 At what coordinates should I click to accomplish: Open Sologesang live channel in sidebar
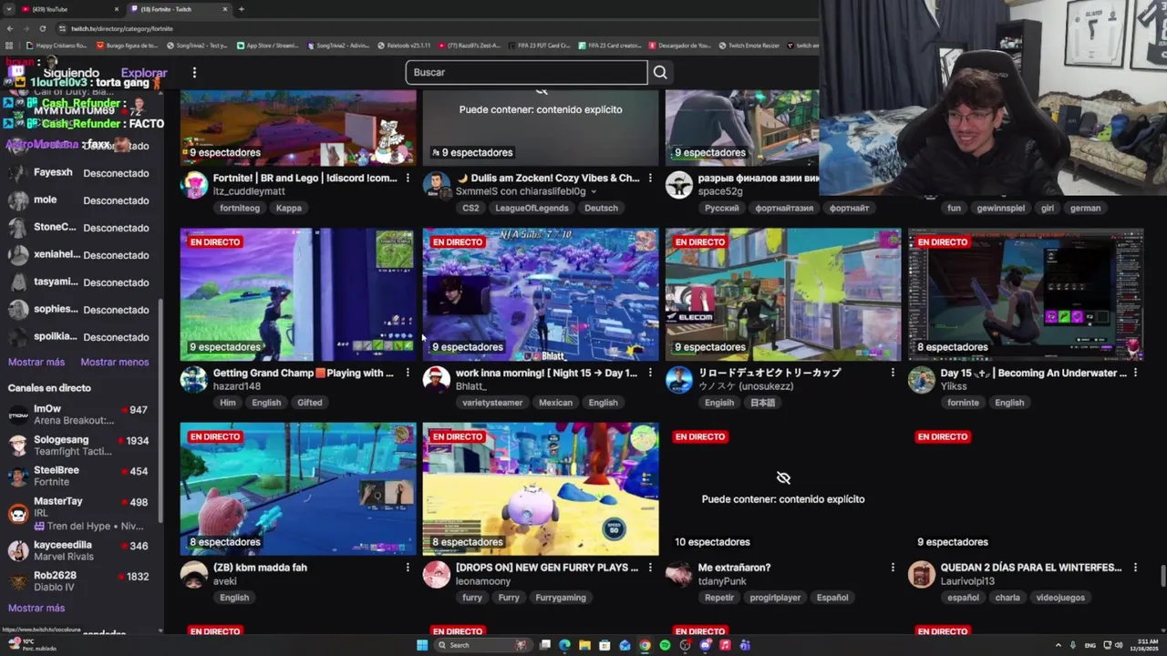80,446
